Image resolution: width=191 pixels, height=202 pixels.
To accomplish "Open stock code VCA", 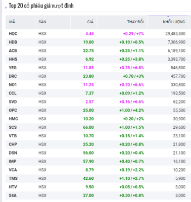I will (x=13, y=170).
